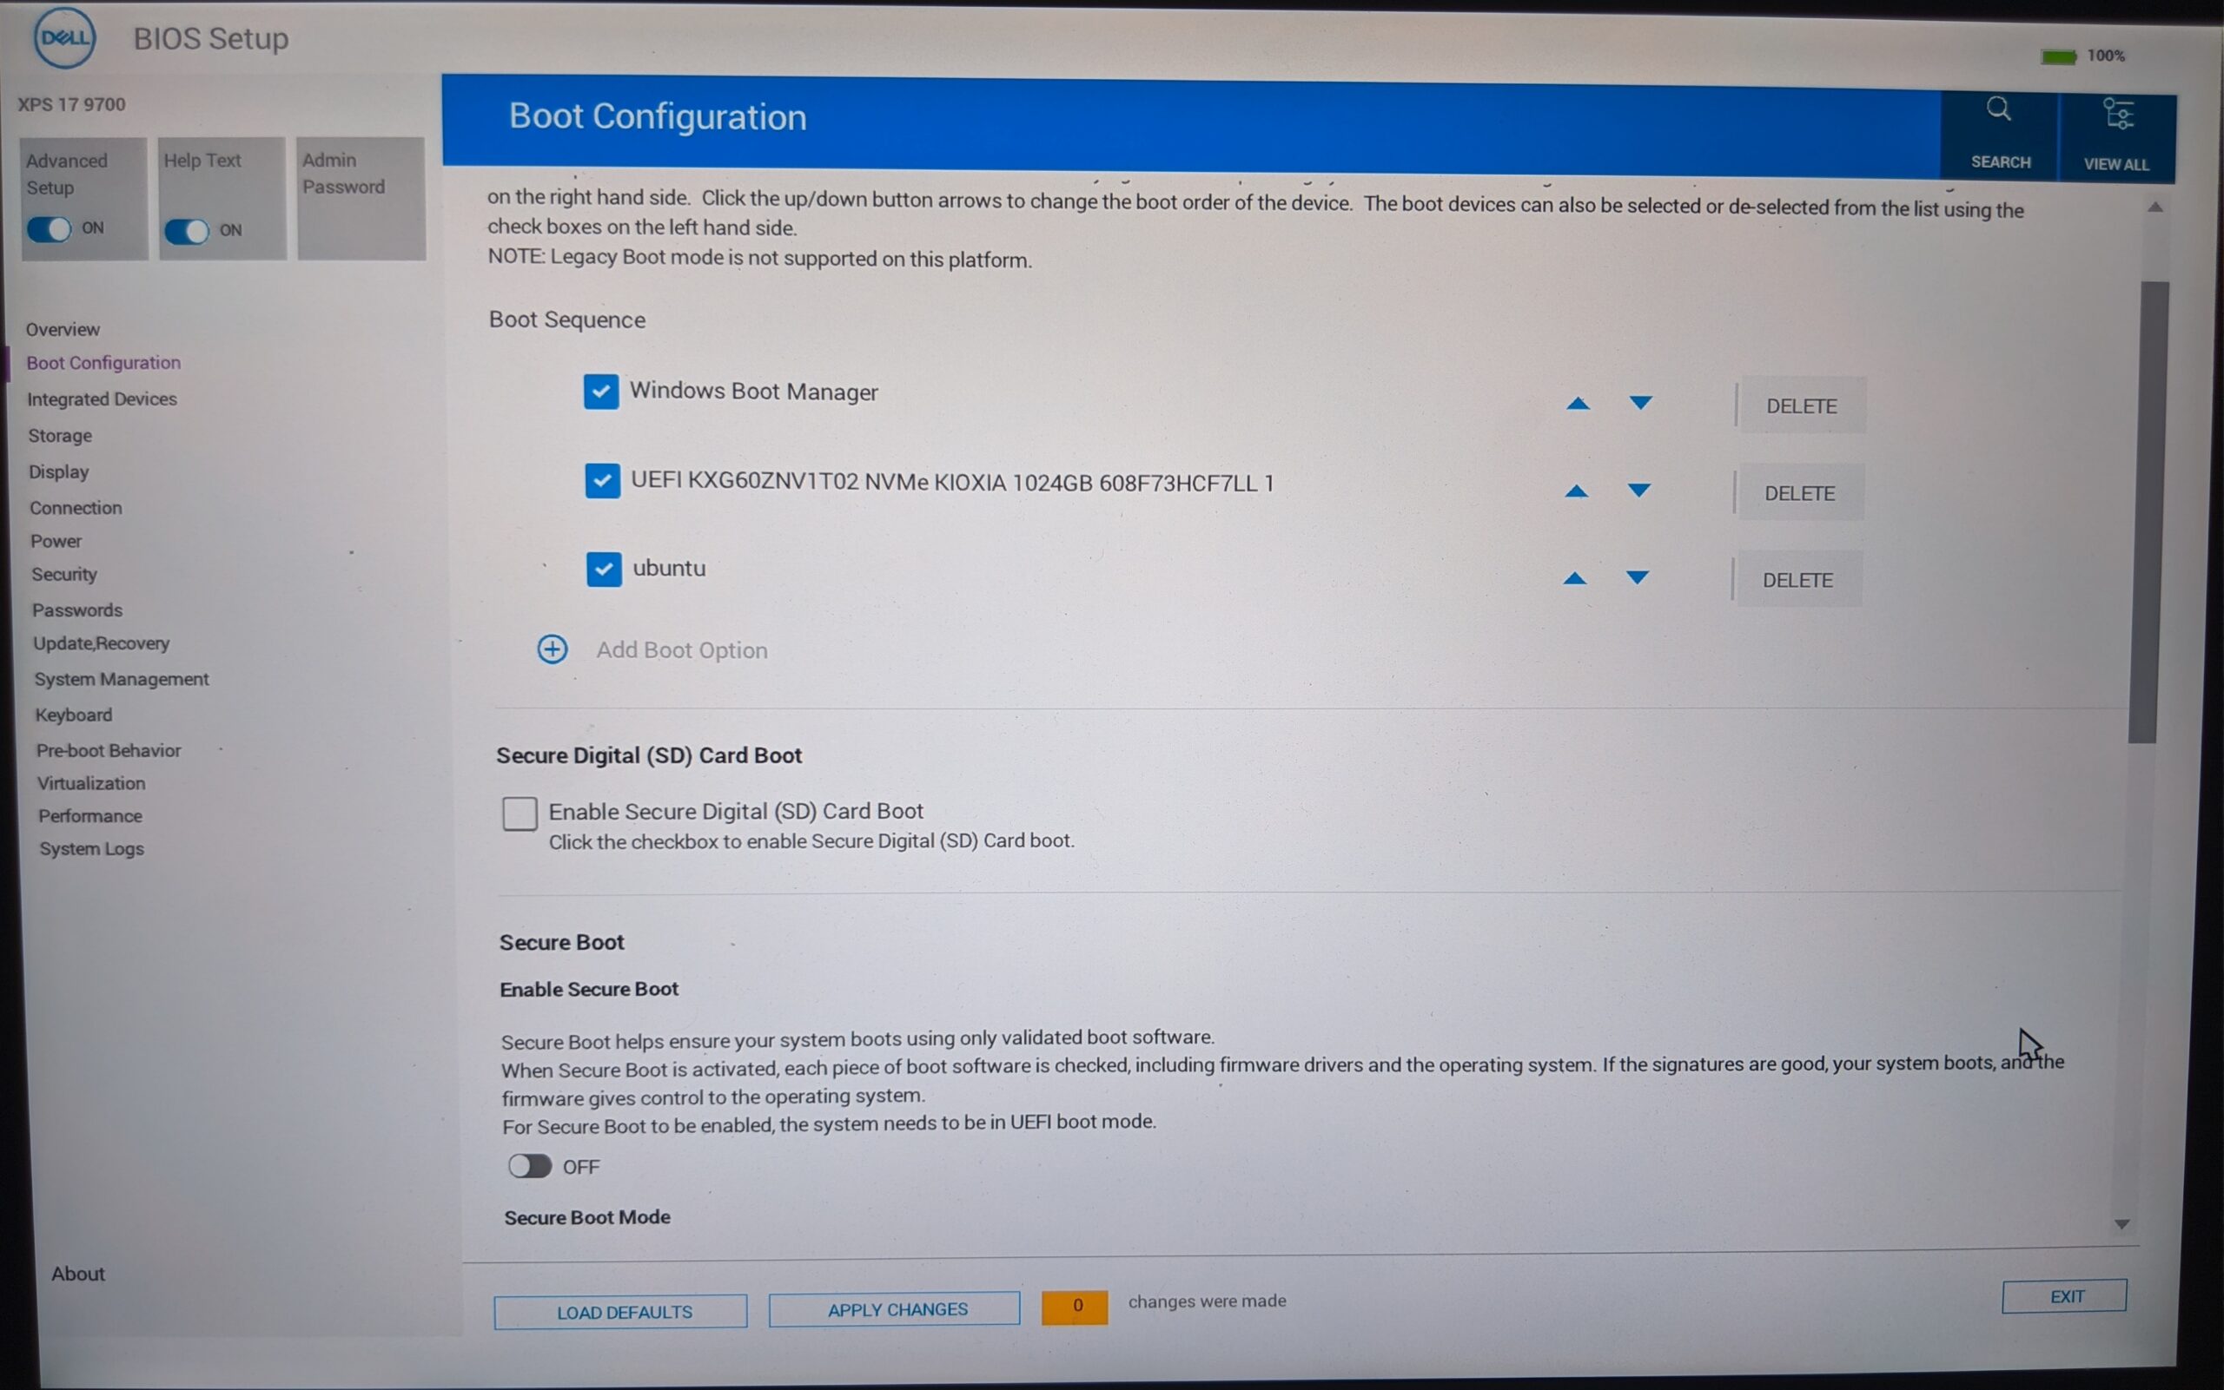The width and height of the screenshot is (2224, 1390).
Task: Open the Admin Password tile
Action: pyautogui.click(x=361, y=198)
